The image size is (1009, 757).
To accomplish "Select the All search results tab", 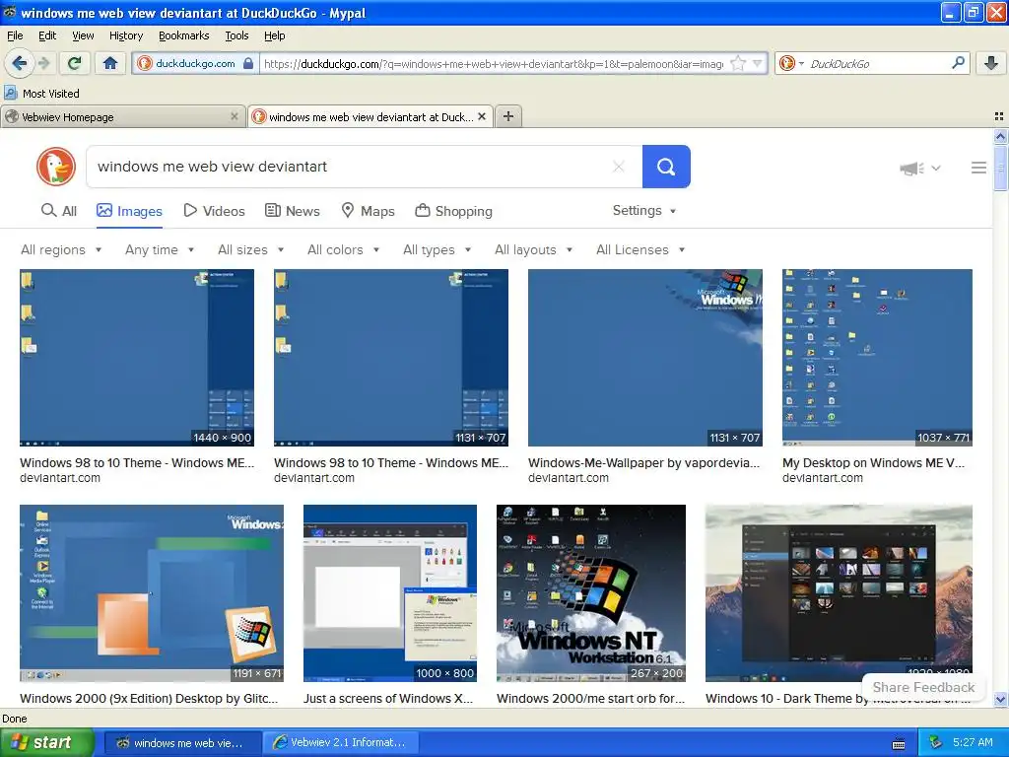I will point(58,211).
